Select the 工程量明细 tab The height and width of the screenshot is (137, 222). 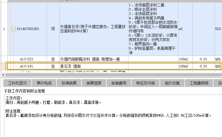(199, 83)
